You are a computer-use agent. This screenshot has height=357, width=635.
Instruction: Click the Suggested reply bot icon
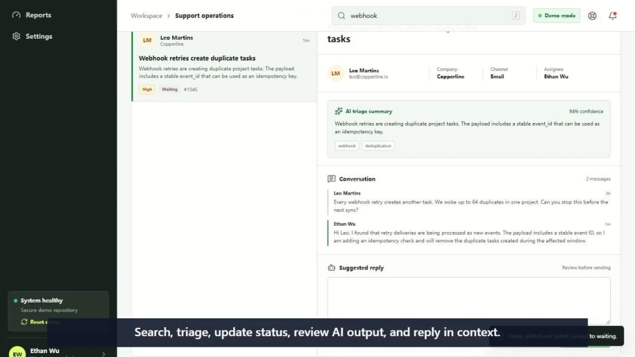(331, 268)
